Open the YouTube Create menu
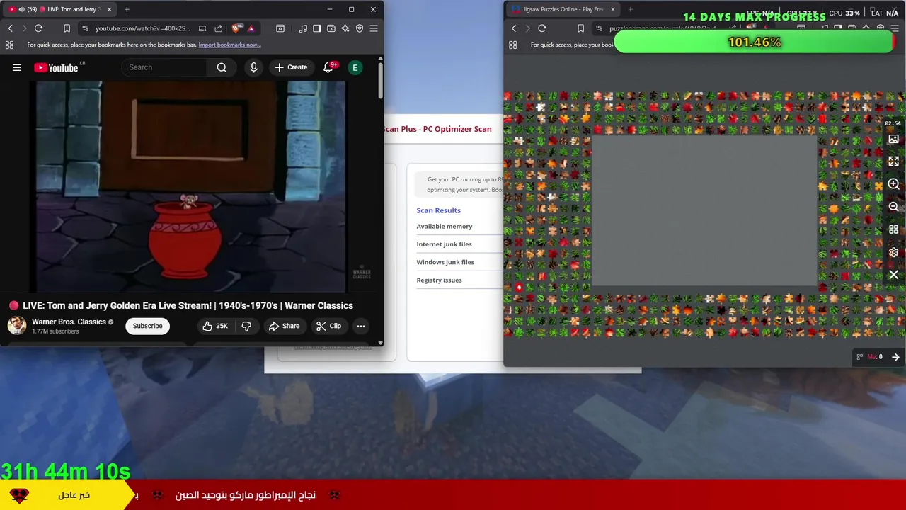906x510 pixels. point(291,67)
